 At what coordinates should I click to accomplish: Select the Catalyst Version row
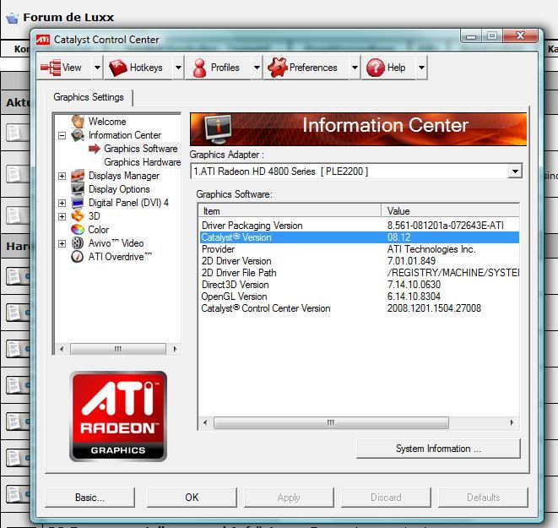359,237
